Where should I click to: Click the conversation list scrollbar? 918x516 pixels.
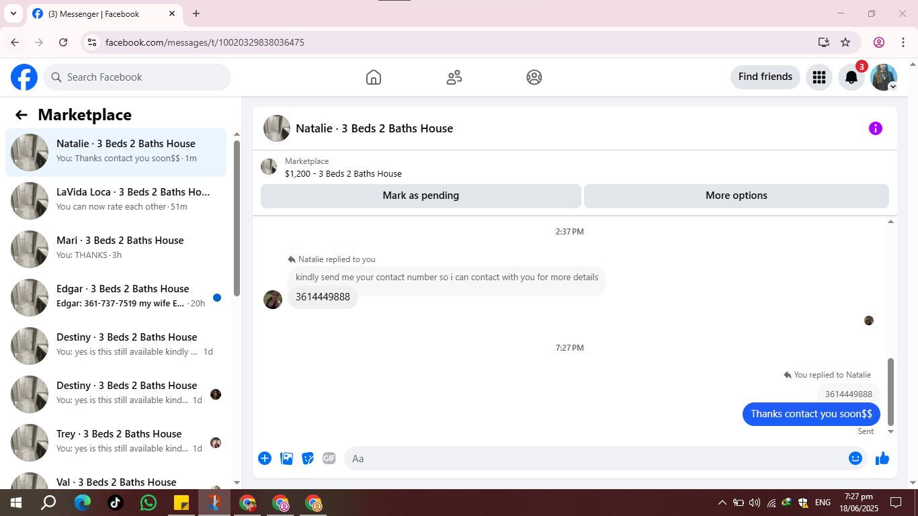coord(237,218)
